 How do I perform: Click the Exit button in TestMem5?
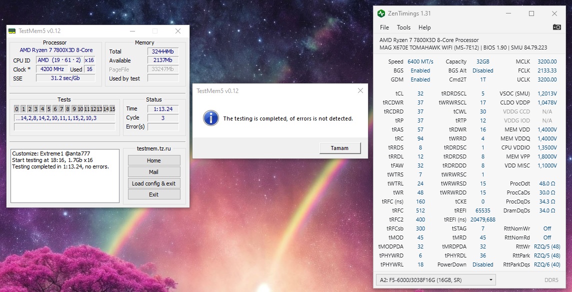(154, 194)
